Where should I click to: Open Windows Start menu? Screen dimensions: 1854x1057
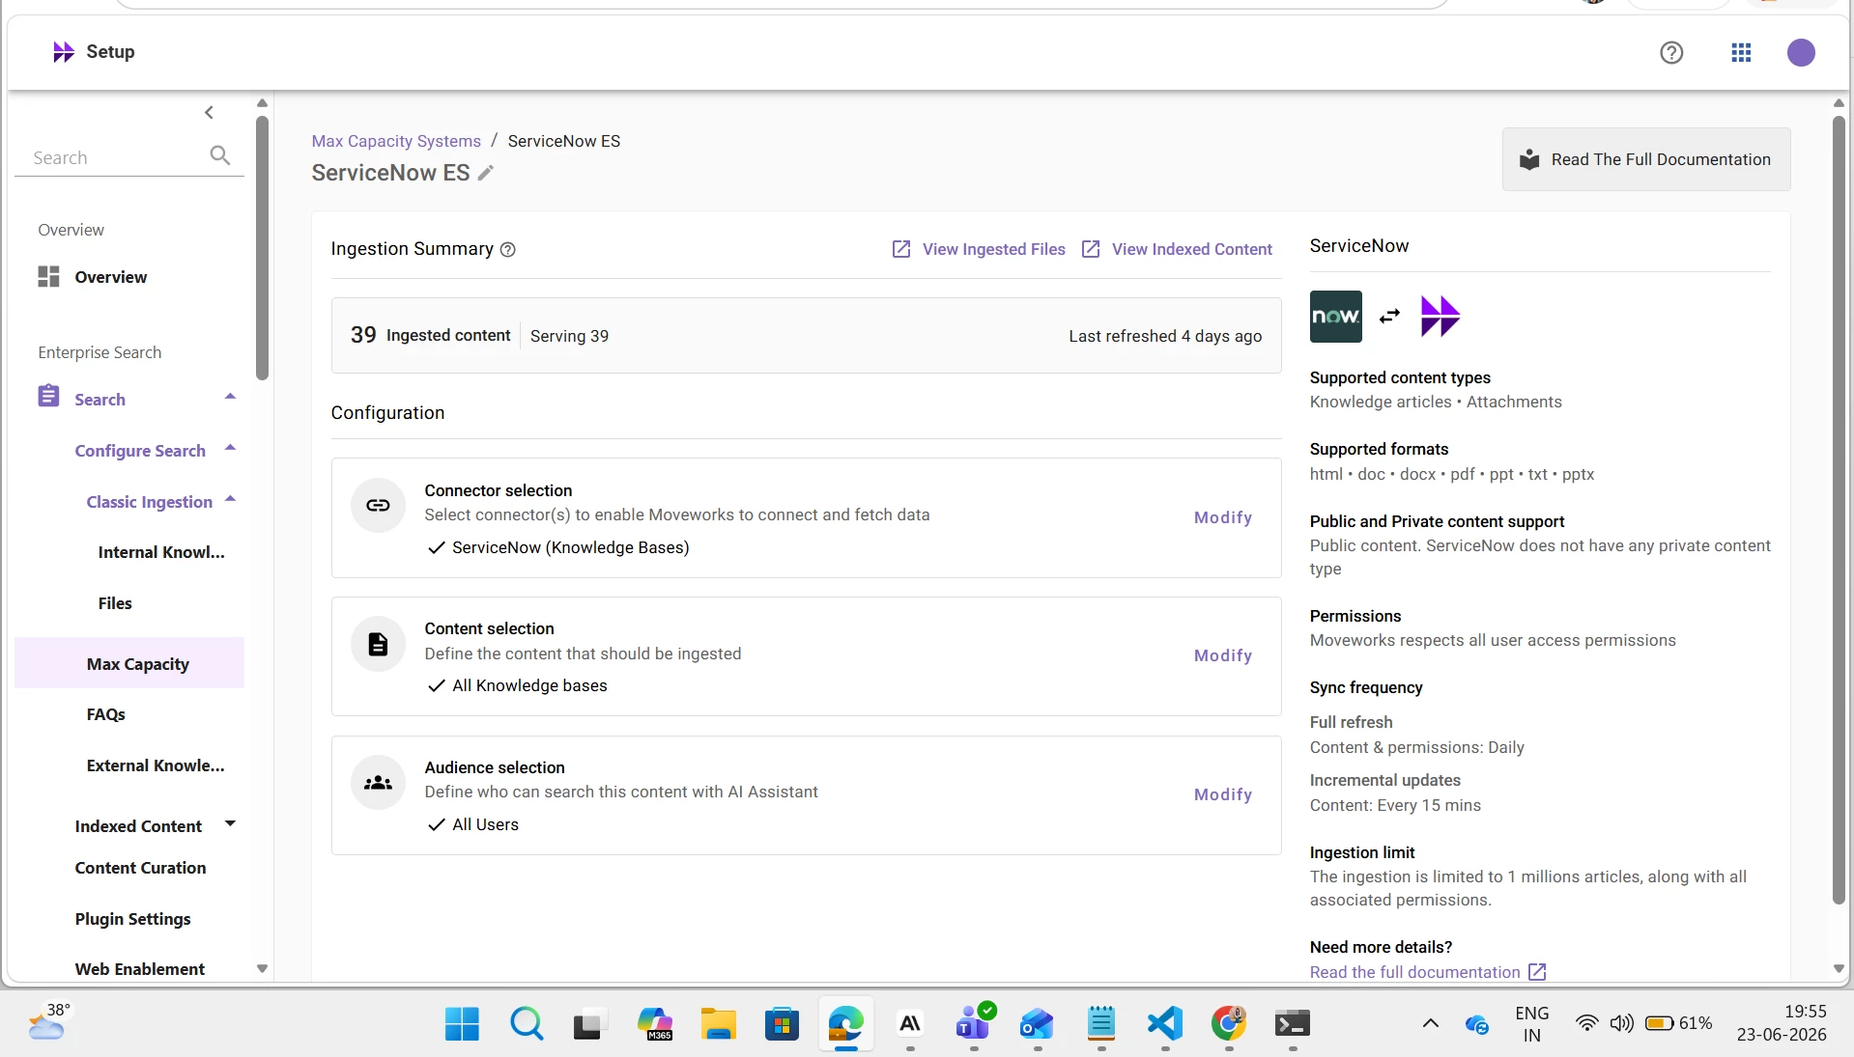pos(462,1024)
